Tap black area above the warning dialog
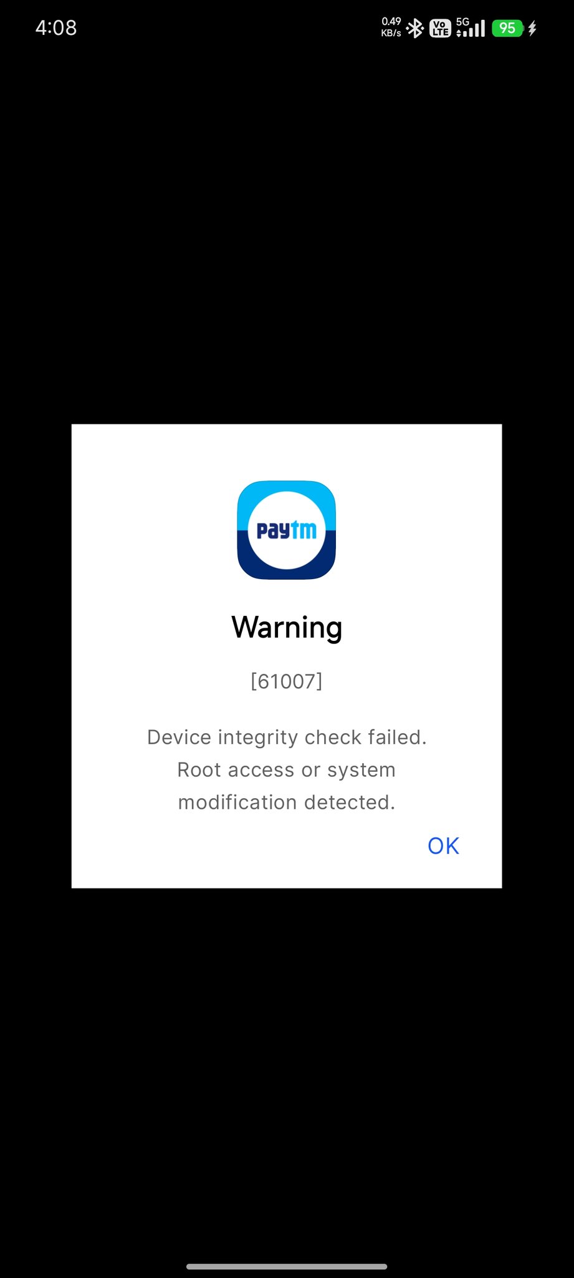The width and height of the screenshot is (574, 1278). (x=287, y=237)
